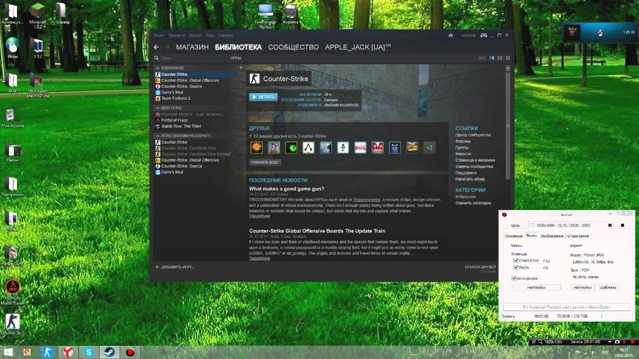Open Bandicam from the taskbar
Screen dimensions: 639x359
pyautogui.click(x=130, y=352)
